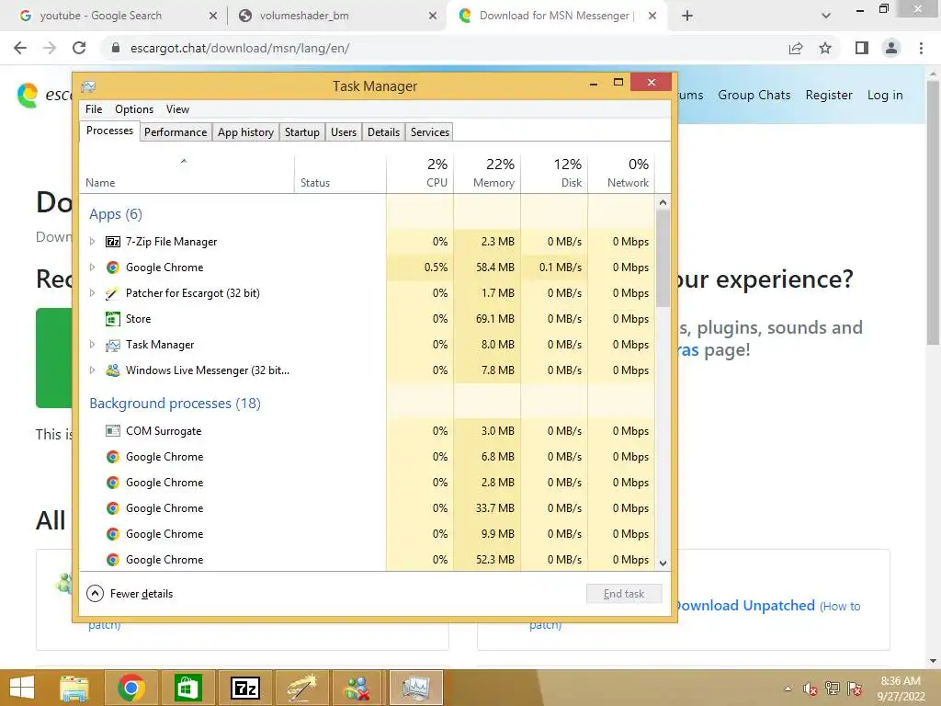The image size is (941, 706).
Task: Click the Chrome address bar URL
Action: pos(240,48)
